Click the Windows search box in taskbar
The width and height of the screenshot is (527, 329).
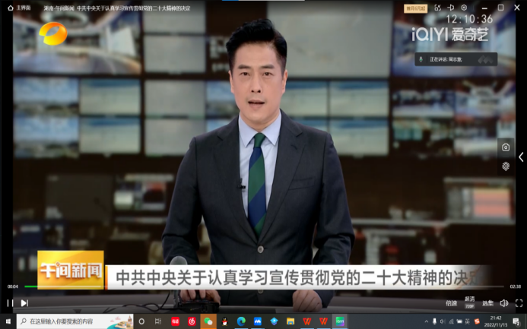pos(72,321)
